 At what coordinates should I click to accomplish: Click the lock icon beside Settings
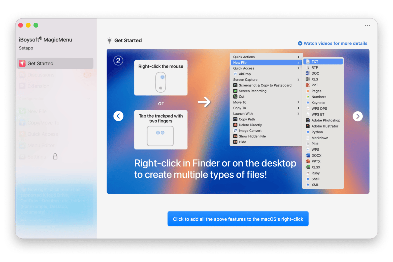[55, 156]
